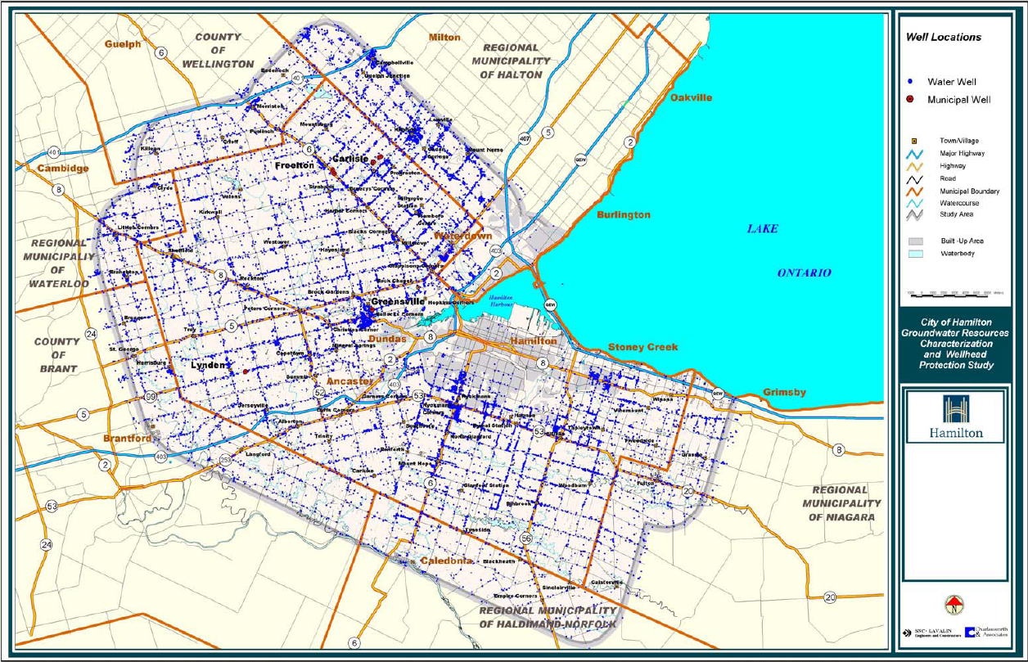Select the Town/Village legend square symbol
1028x662 pixels.
click(913, 142)
